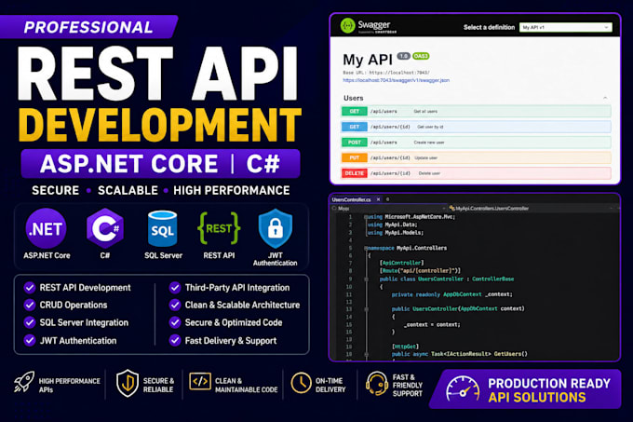Click the '_context = context;' line
The image size is (633, 422).
pyautogui.click(x=432, y=324)
